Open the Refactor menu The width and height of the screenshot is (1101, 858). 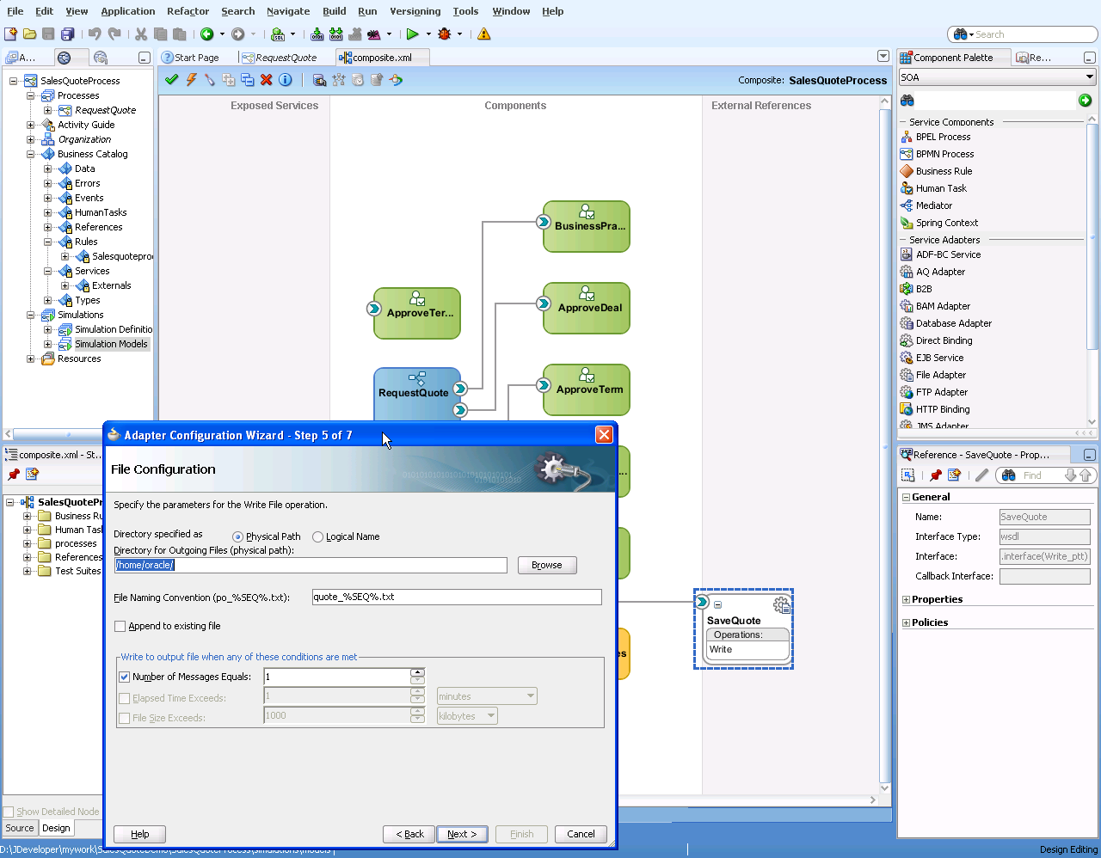tap(188, 11)
